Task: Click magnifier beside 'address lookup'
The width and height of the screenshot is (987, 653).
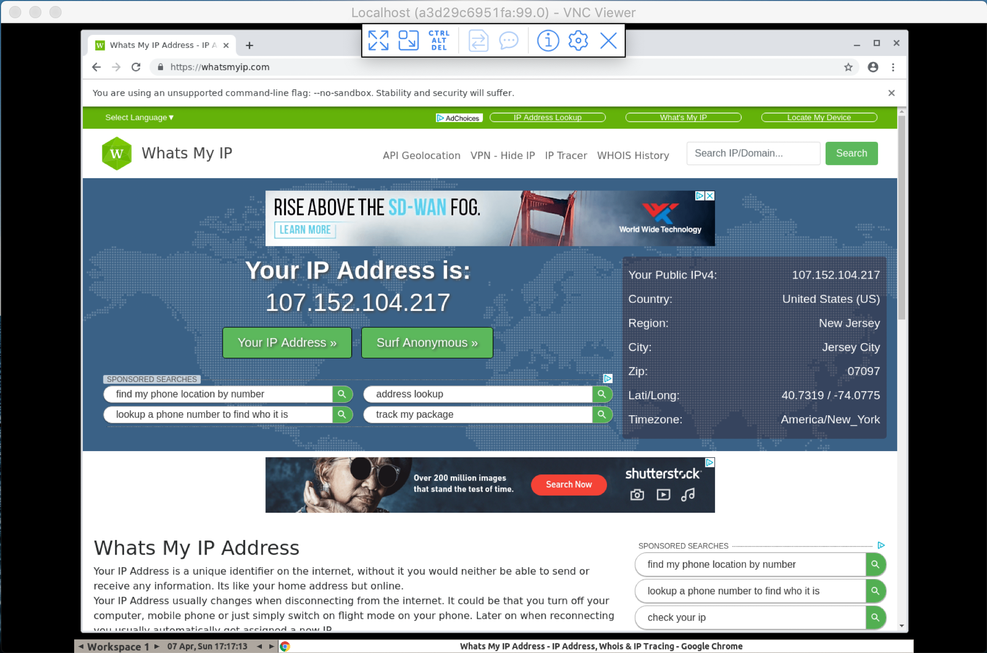Action: point(602,394)
